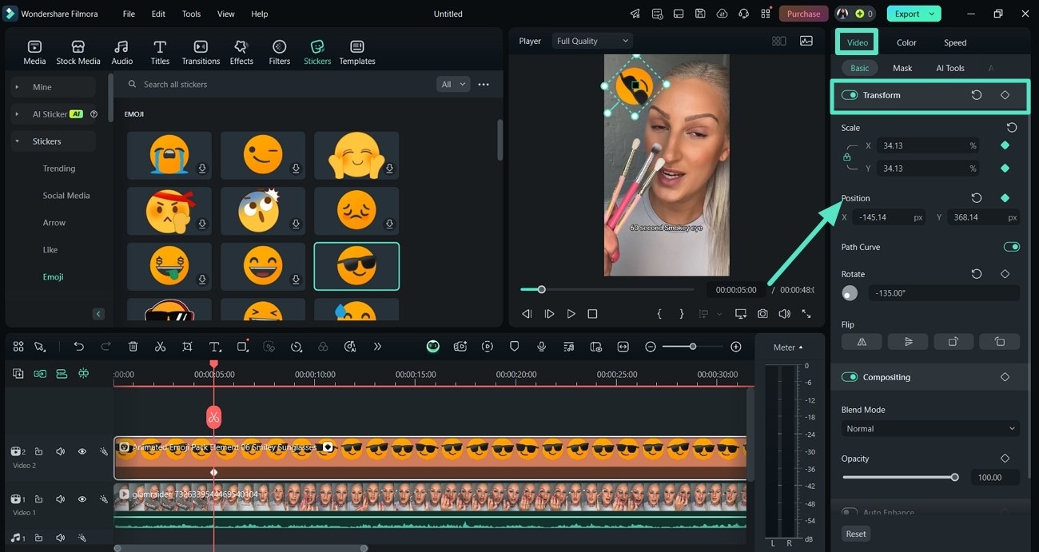1039x552 pixels.
Task: Switch to the Speed tab
Action: click(x=955, y=42)
